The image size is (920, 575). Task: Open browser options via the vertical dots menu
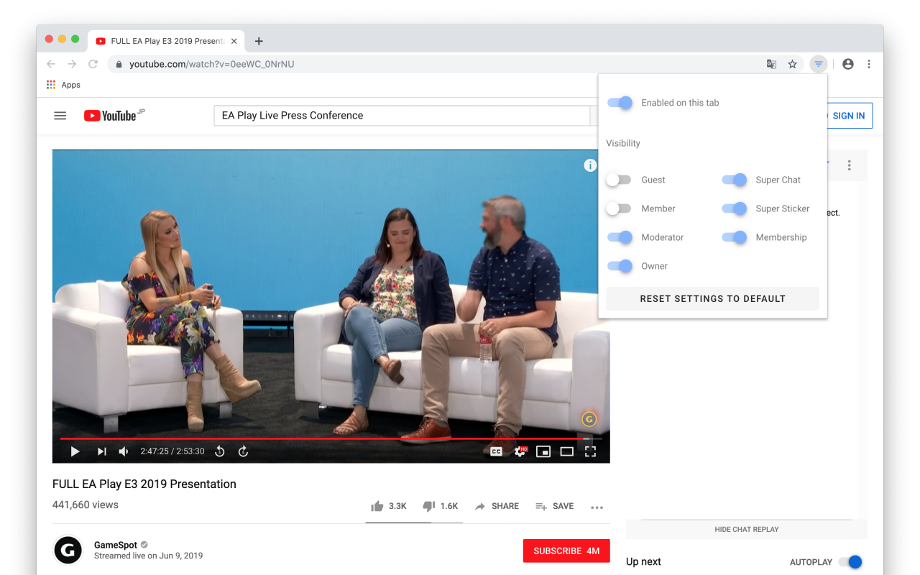pos(869,63)
